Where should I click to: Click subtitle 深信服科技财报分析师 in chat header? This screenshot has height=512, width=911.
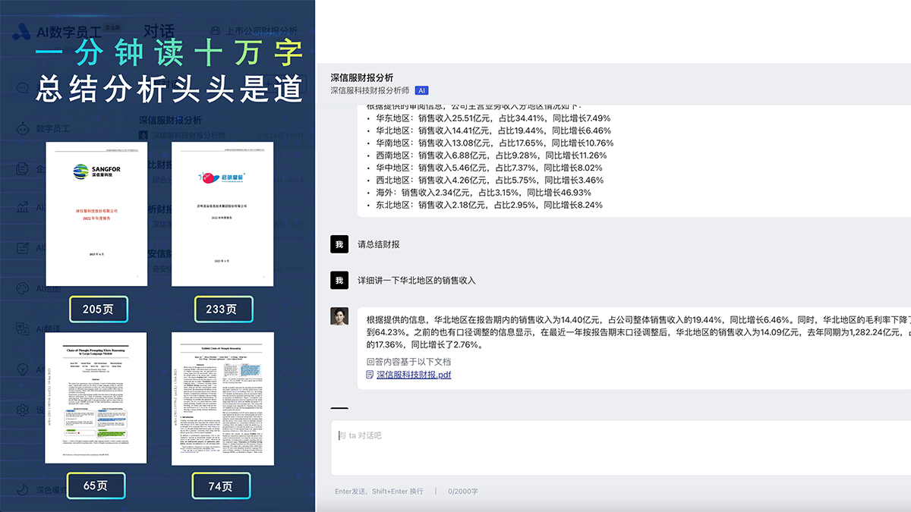coord(370,90)
